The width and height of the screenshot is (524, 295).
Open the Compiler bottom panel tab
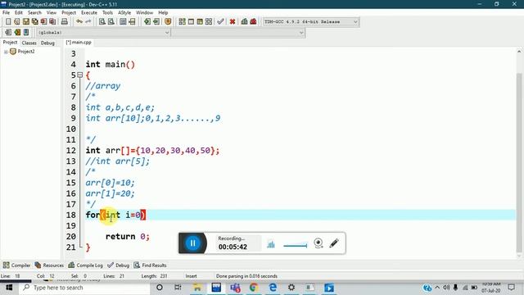(x=16, y=265)
